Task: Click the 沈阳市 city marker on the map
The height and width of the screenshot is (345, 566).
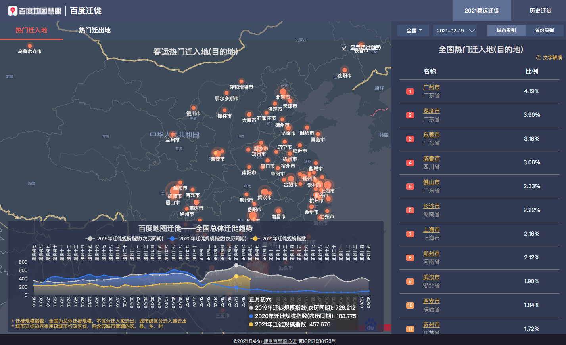Action: click(344, 70)
